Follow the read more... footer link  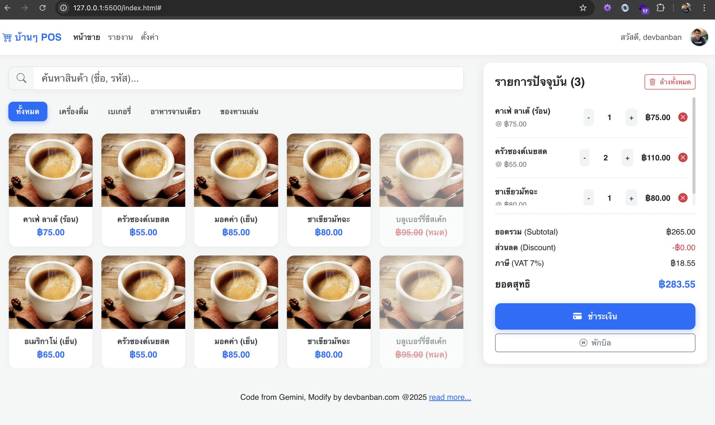[x=450, y=397]
